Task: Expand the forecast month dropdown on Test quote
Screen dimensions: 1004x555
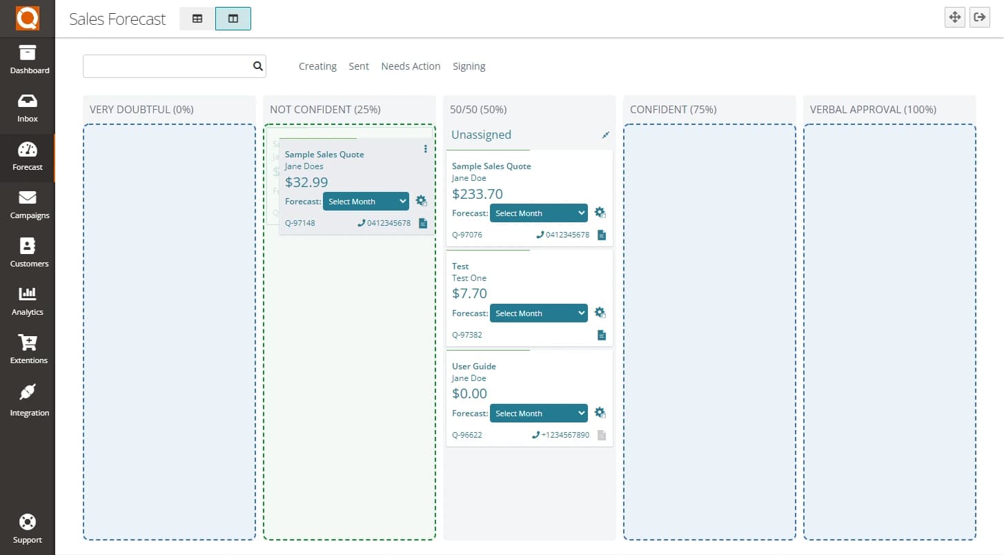Action: 538,313
